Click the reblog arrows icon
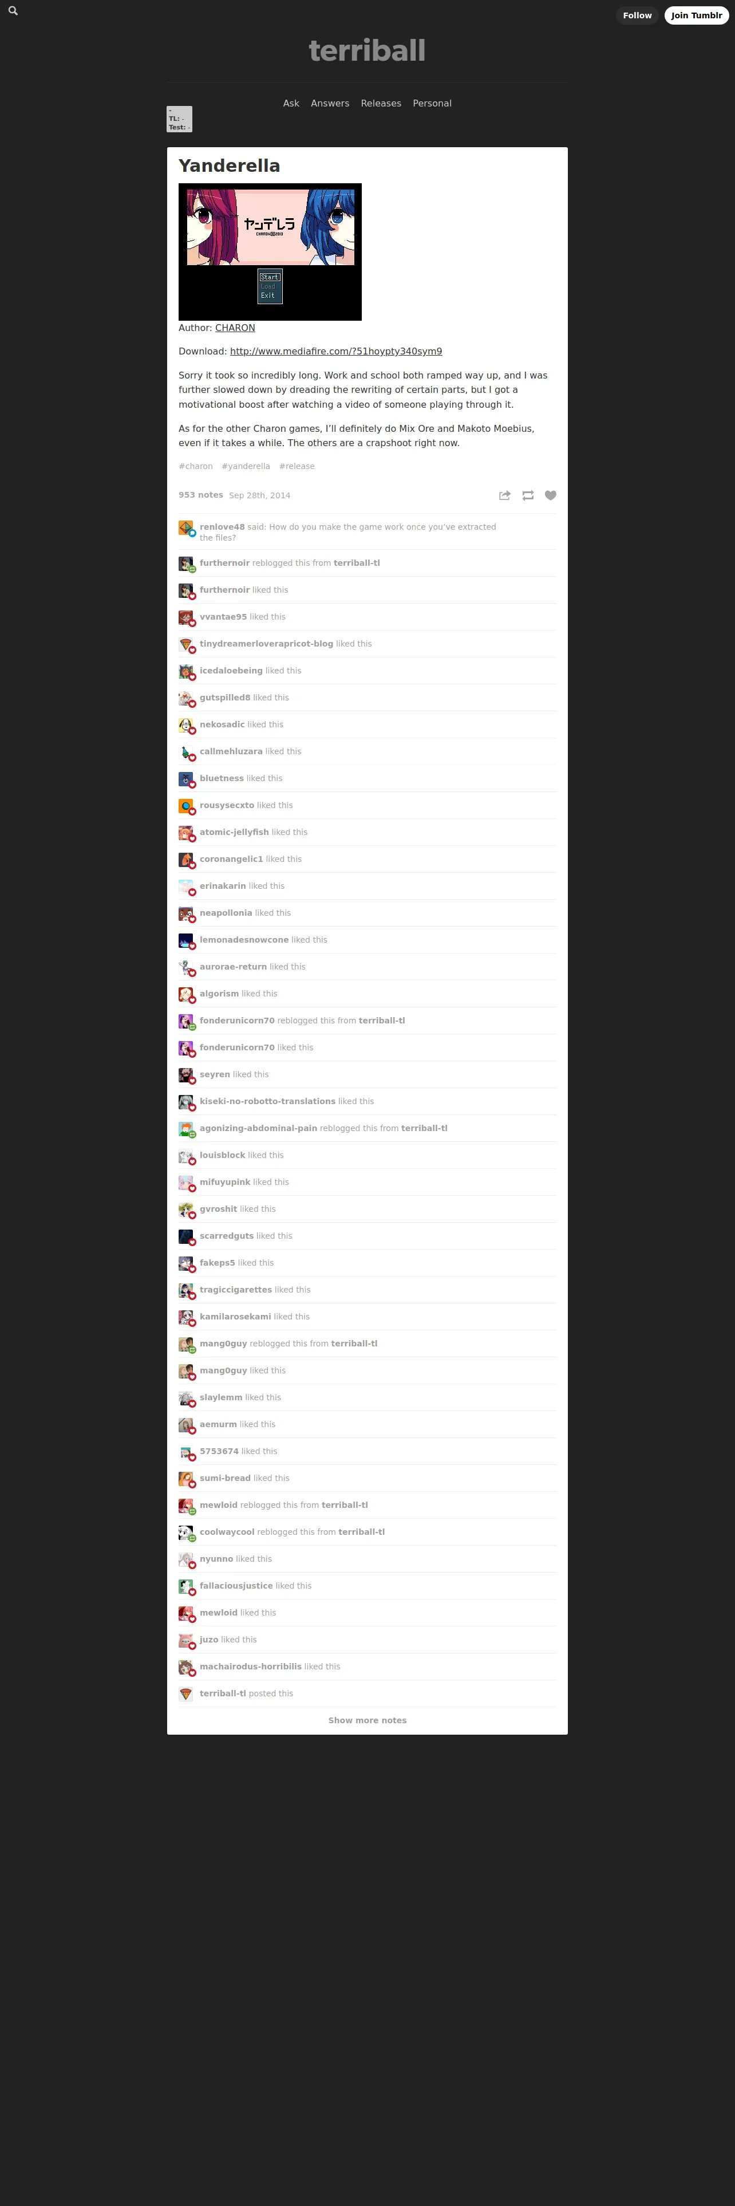The height and width of the screenshot is (2206, 735). 528,495
